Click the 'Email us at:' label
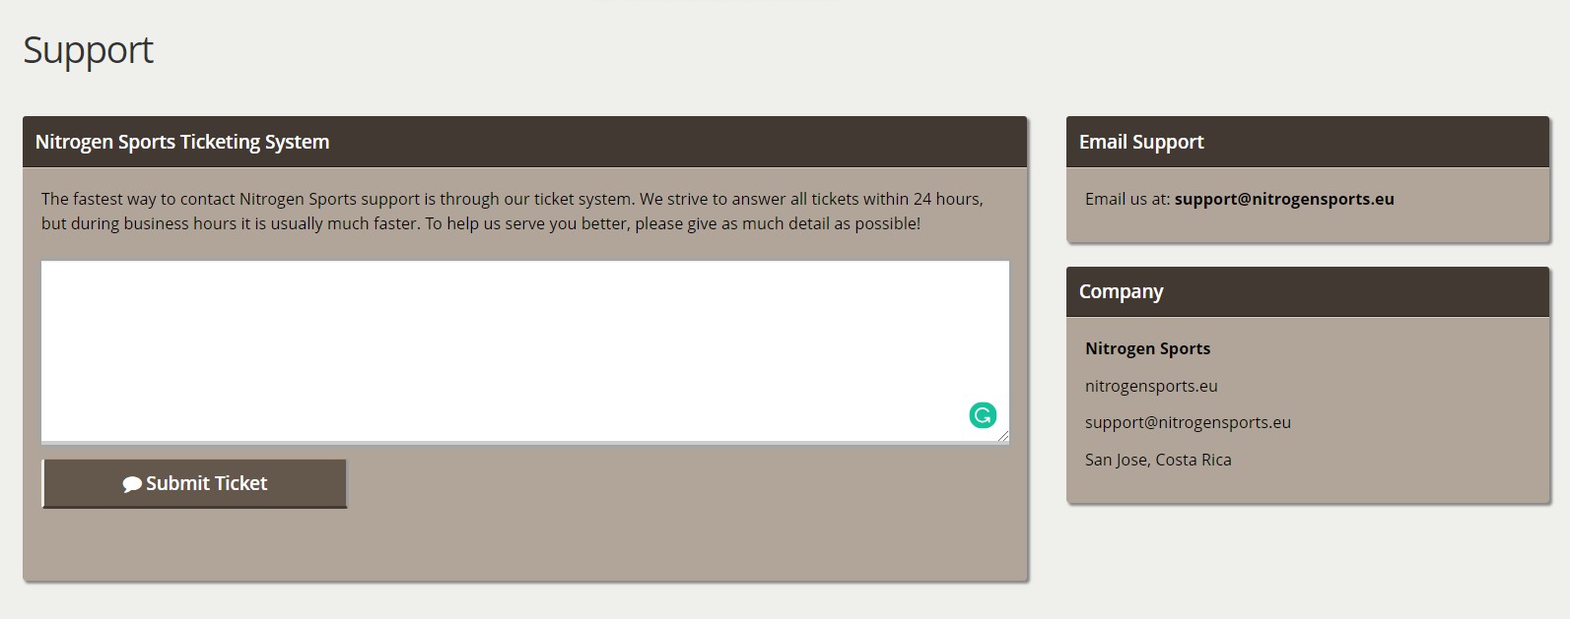The width and height of the screenshot is (1570, 619). click(x=1127, y=199)
